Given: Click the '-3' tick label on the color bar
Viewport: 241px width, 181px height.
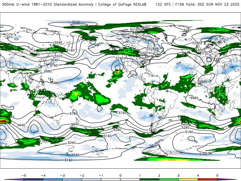Looking at the screenshot, I should (62, 176).
